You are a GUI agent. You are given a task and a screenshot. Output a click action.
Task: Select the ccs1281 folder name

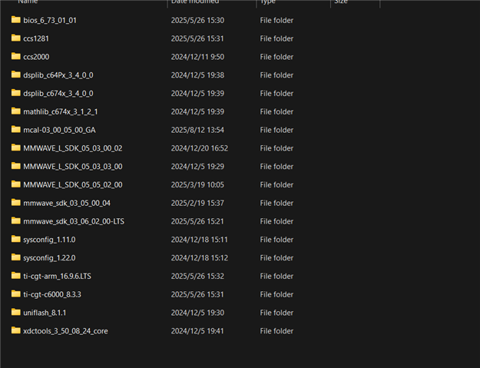pyautogui.click(x=36, y=38)
